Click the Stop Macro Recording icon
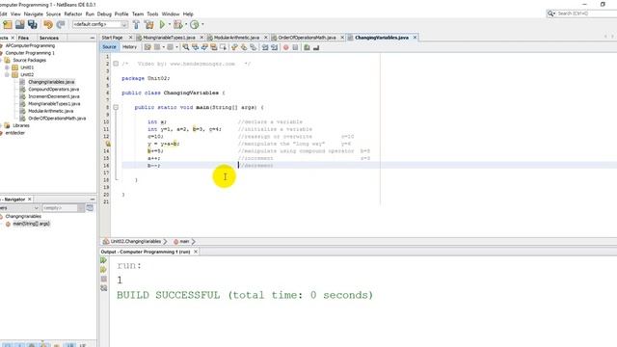 click(x=295, y=47)
